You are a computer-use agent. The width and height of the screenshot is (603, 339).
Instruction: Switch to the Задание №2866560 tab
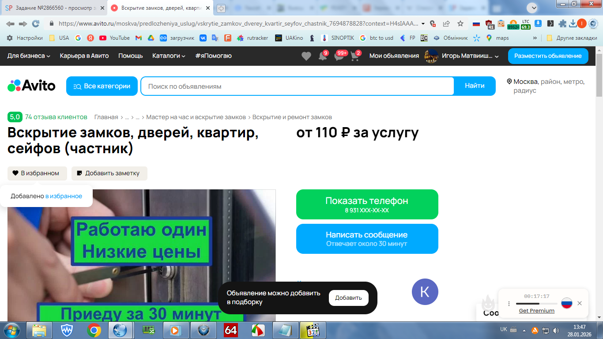click(55, 8)
